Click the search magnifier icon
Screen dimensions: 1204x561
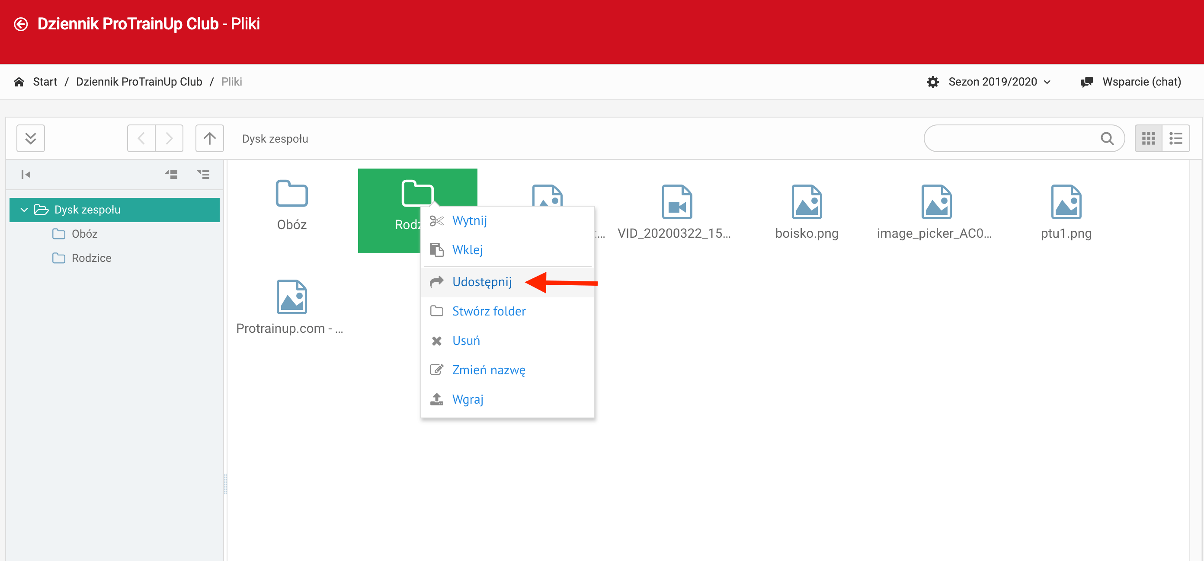tap(1107, 138)
